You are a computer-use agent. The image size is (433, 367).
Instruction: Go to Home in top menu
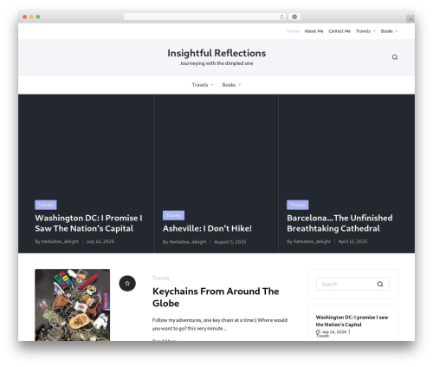click(293, 31)
